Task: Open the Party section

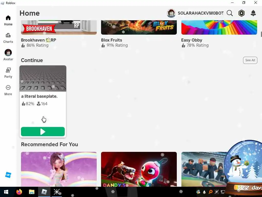Action: click(8, 73)
